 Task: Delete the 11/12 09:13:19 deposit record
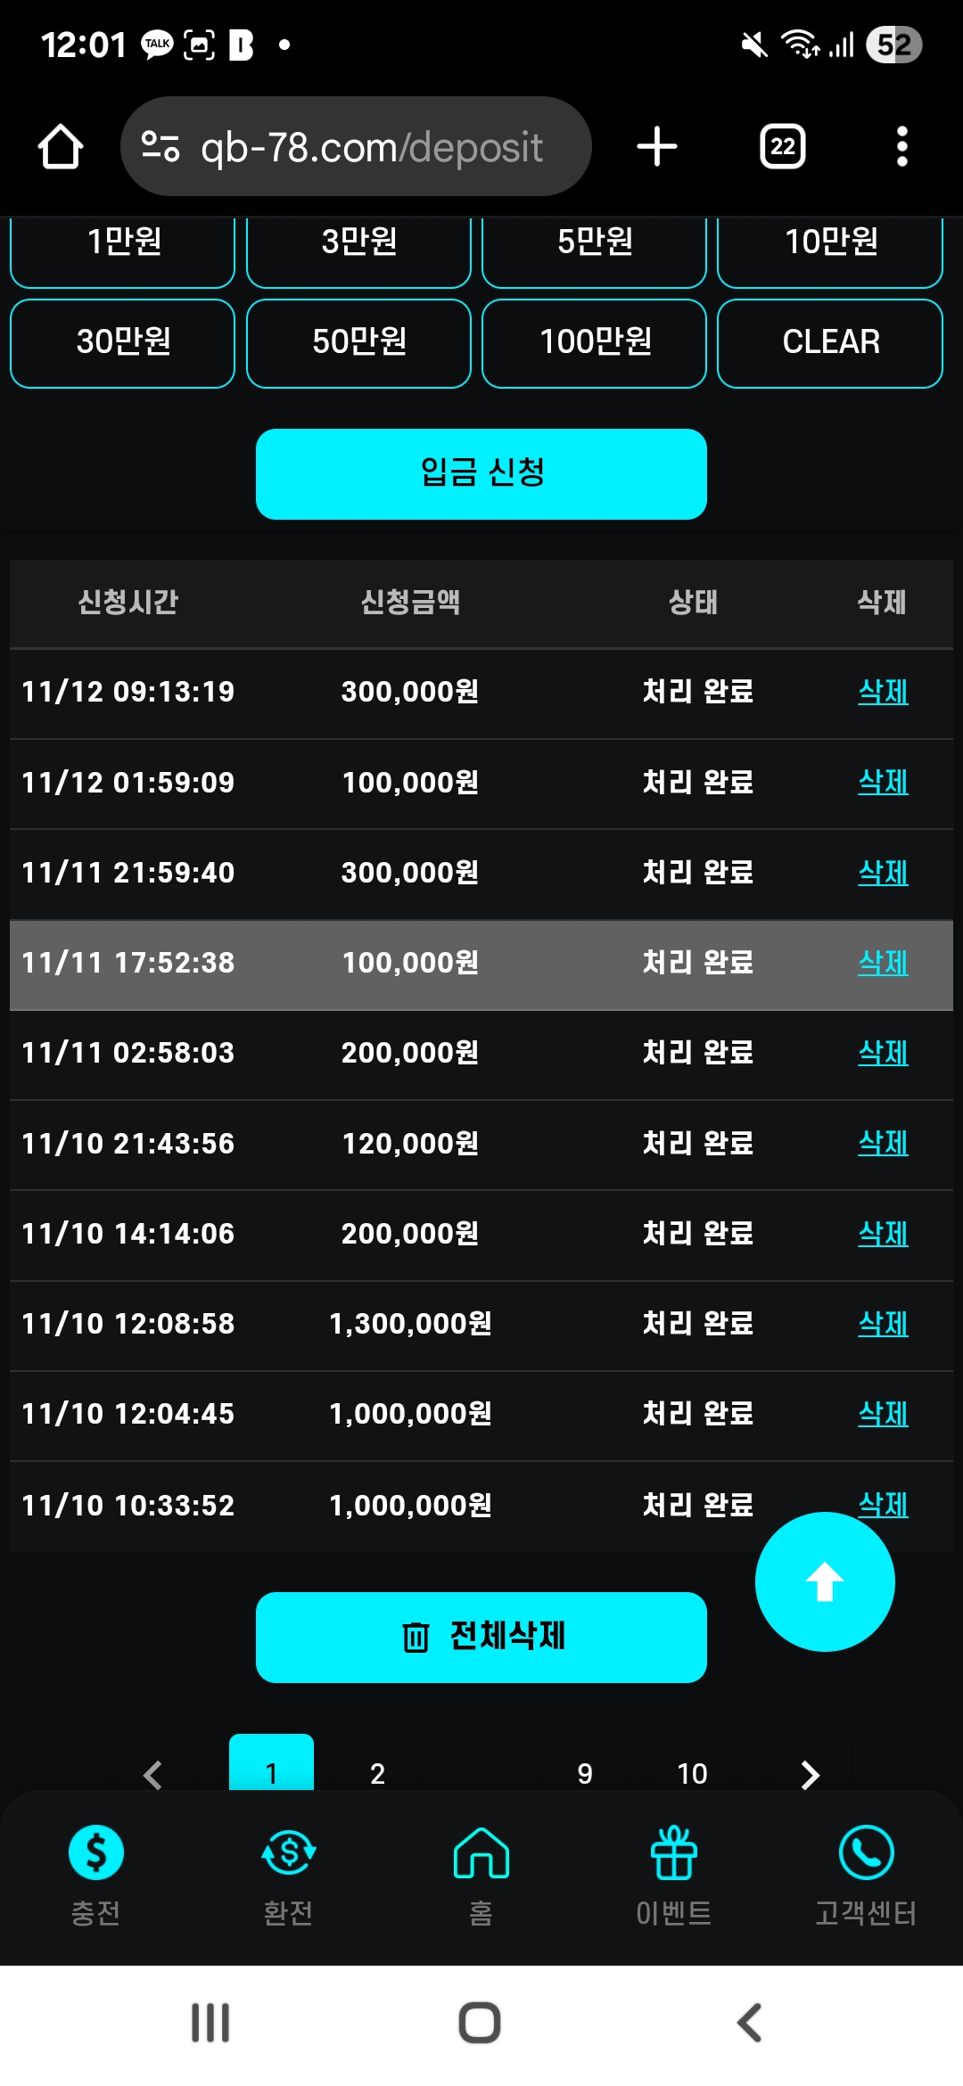coord(883,692)
